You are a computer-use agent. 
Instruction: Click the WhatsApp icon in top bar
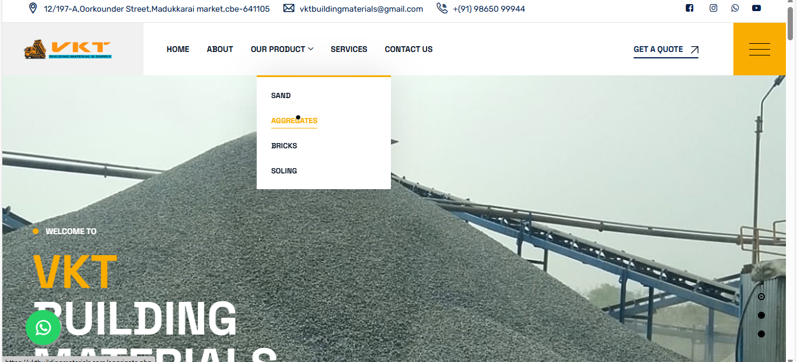coord(735,8)
